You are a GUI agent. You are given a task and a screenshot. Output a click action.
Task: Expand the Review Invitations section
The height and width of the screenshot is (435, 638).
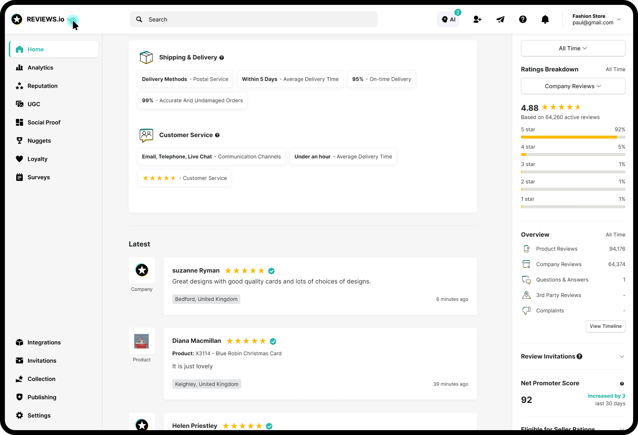click(621, 357)
